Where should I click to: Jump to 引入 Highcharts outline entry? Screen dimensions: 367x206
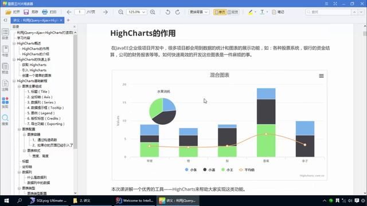34,70
